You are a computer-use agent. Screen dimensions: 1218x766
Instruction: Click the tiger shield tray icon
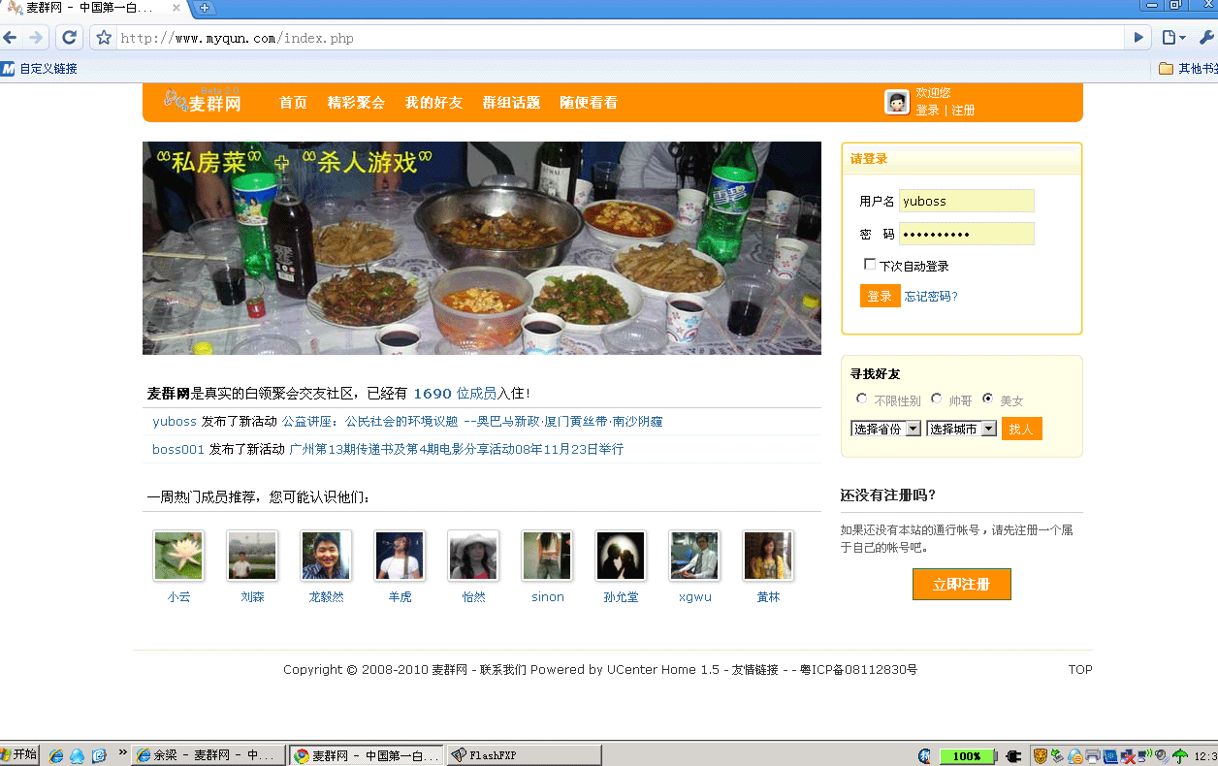pyautogui.click(x=1041, y=756)
